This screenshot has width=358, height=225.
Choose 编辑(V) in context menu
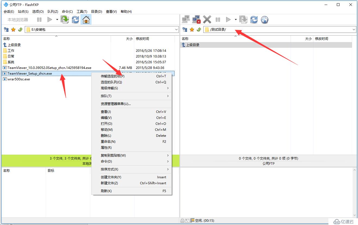pos(132,118)
